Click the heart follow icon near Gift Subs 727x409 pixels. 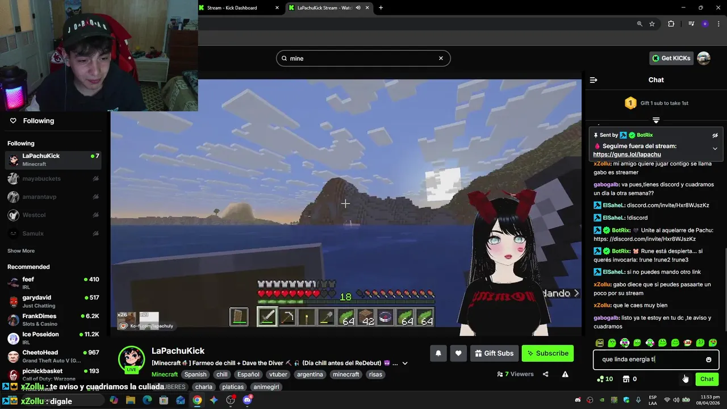click(x=458, y=353)
